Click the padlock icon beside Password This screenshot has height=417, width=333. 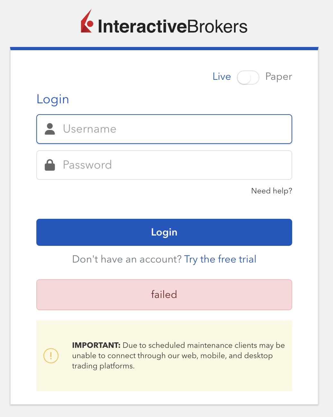tap(50, 165)
